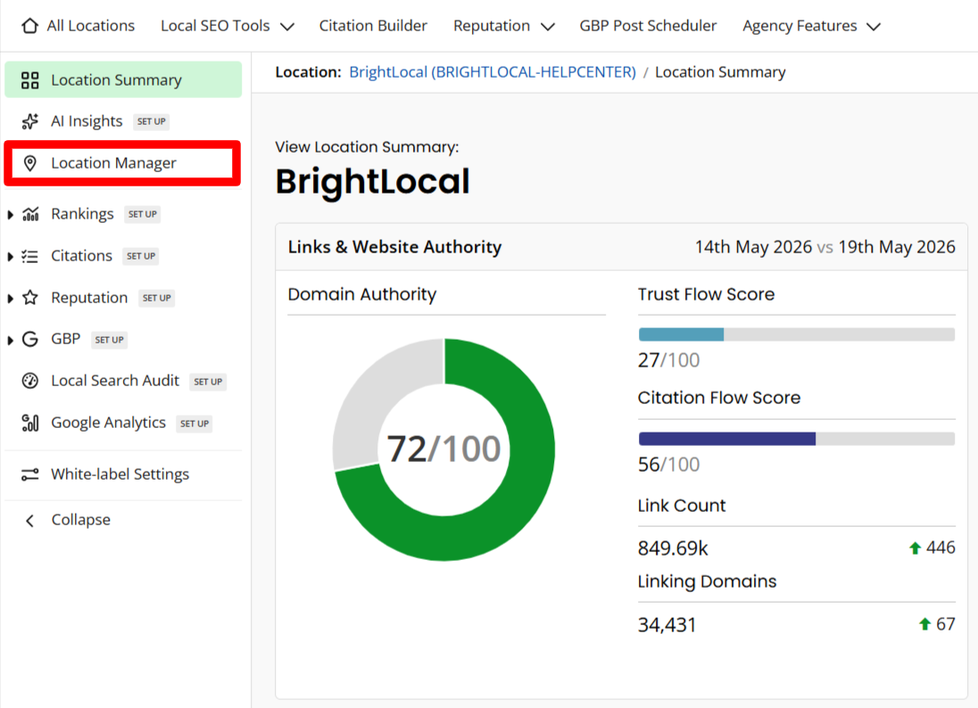The height and width of the screenshot is (708, 978).
Task: Click the All Locations home icon
Action: (x=29, y=26)
